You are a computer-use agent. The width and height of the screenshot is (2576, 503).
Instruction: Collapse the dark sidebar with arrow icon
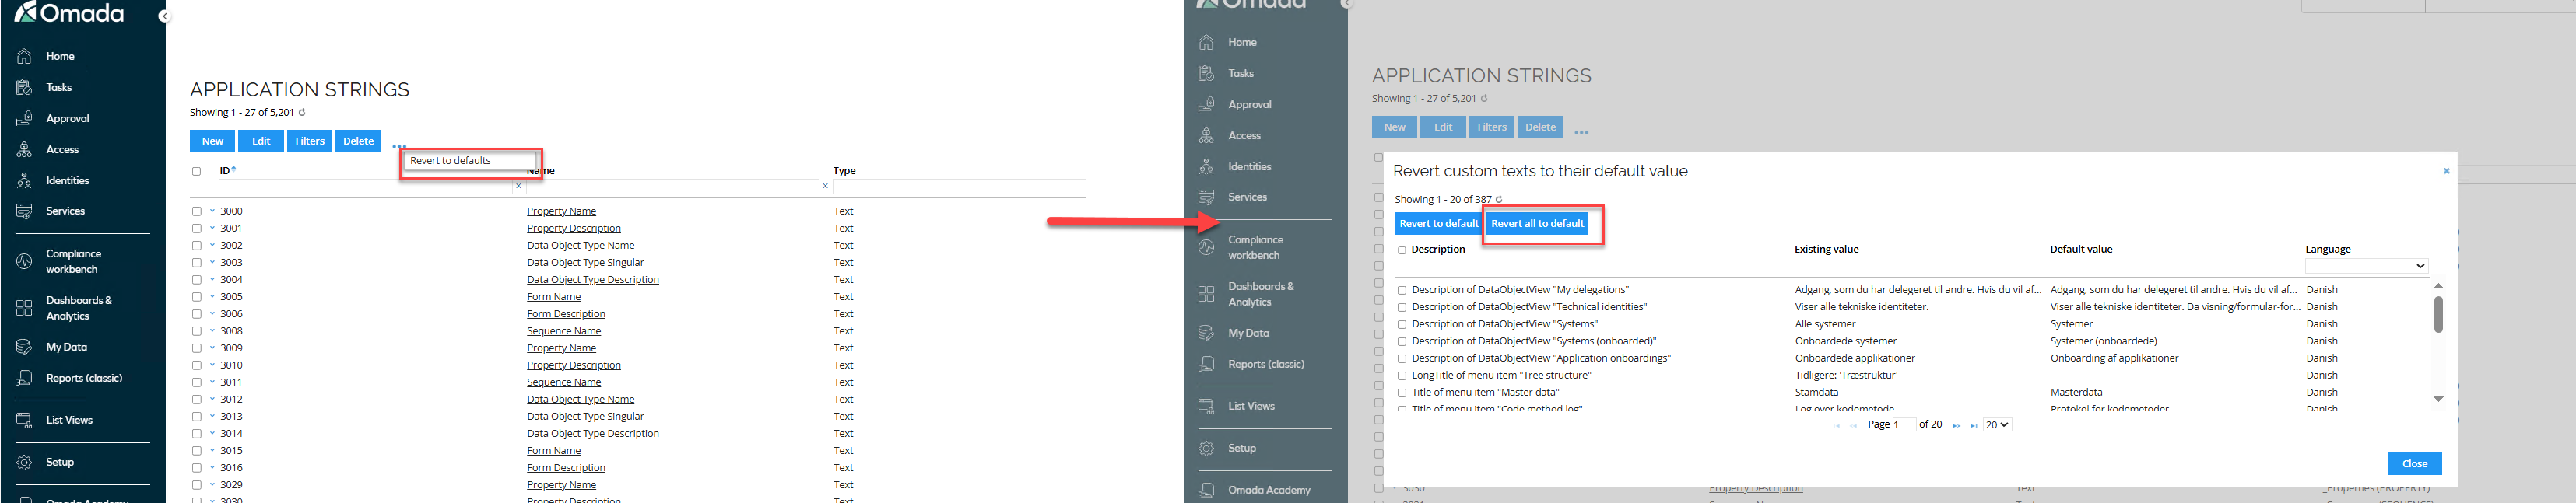tap(164, 16)
